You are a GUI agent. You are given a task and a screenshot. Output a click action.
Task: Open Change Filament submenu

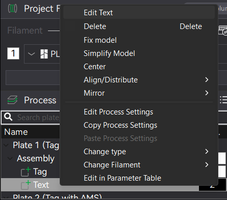pos(139,165)
